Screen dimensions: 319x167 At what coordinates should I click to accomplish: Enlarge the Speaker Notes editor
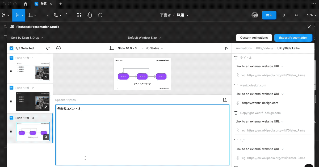coord(225,99)
